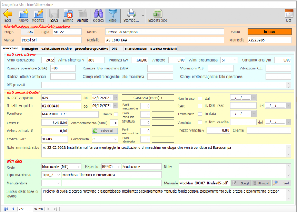The width and height of the screenshot is (297, 212).
Task: Delete record with Elimina icon
Action: [68, 14]
